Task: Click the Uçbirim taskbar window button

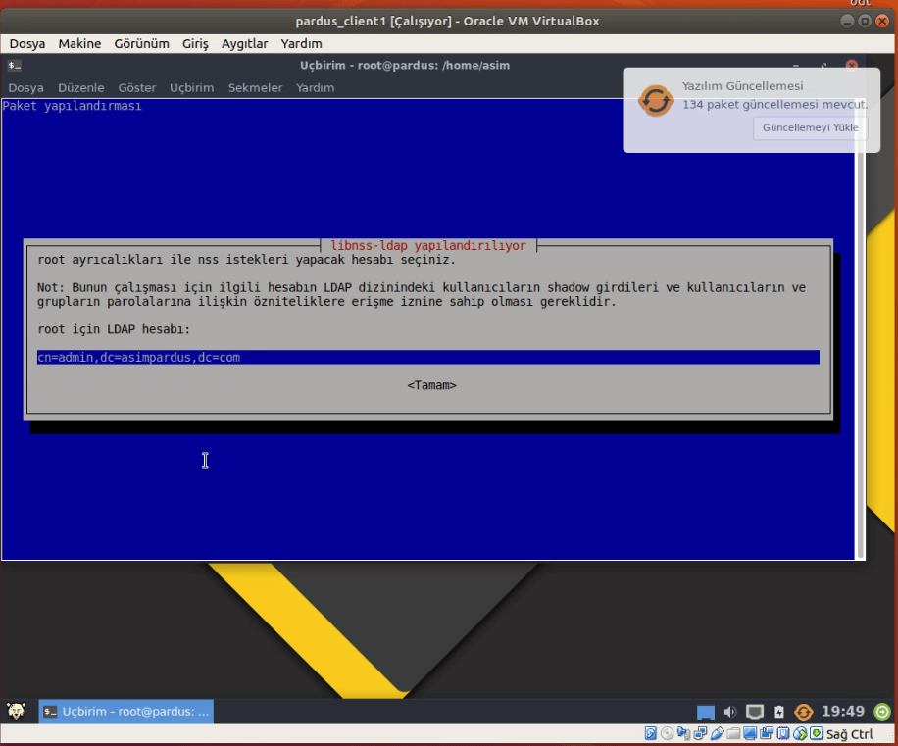Action: 126,711
